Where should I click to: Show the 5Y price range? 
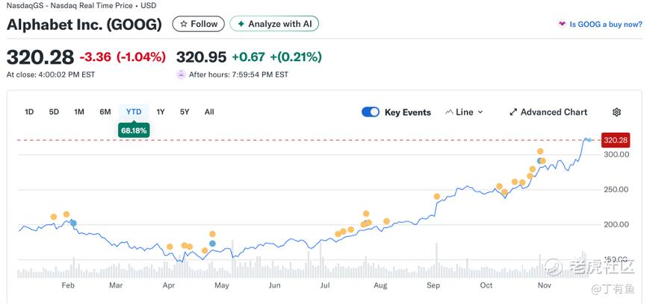(x=185, y=113)
